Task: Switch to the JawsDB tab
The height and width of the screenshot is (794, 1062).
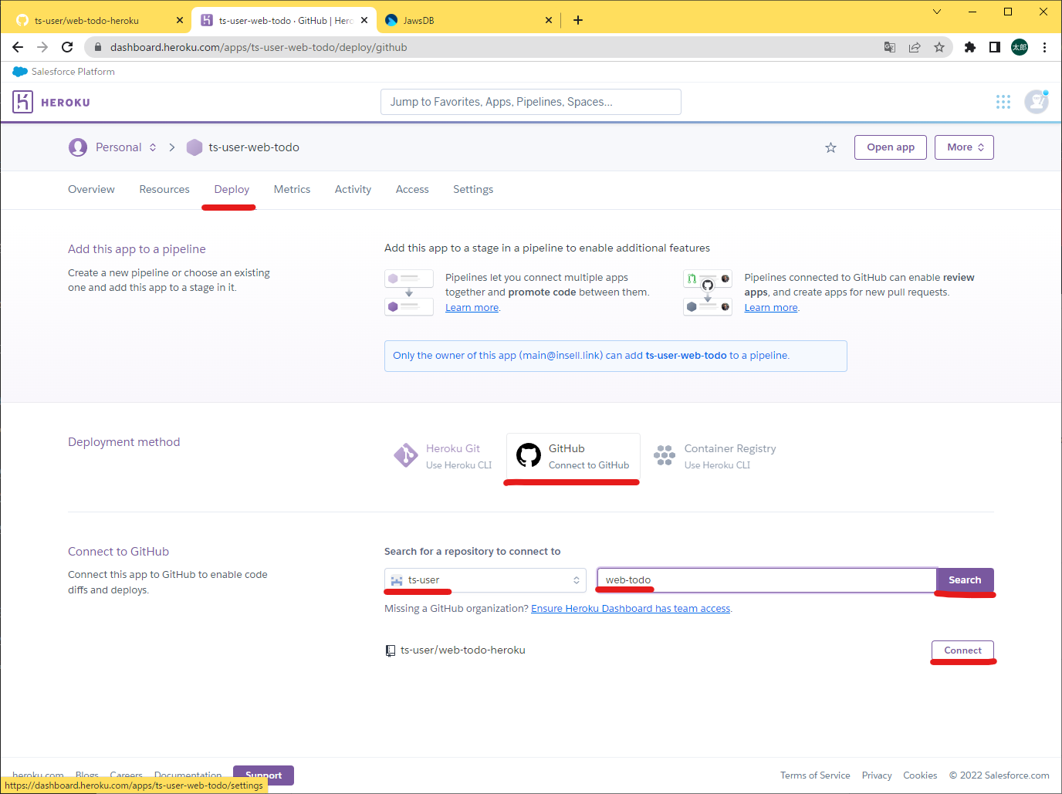Action: (468, 21)
